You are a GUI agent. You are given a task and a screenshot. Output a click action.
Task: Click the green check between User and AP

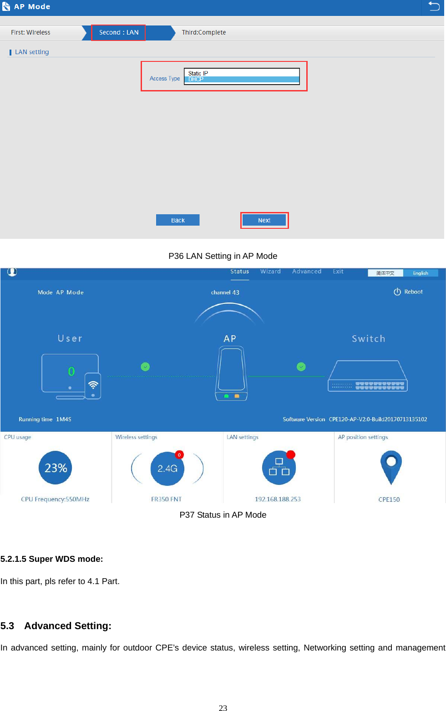pos(145,366)
